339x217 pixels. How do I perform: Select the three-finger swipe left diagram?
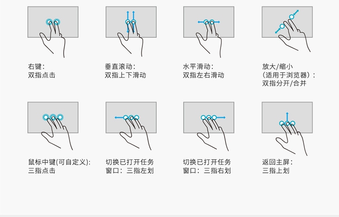coord(131,126)
